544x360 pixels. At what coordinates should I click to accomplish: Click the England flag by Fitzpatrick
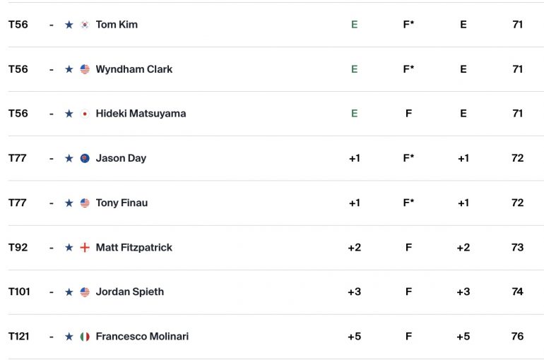85,247
